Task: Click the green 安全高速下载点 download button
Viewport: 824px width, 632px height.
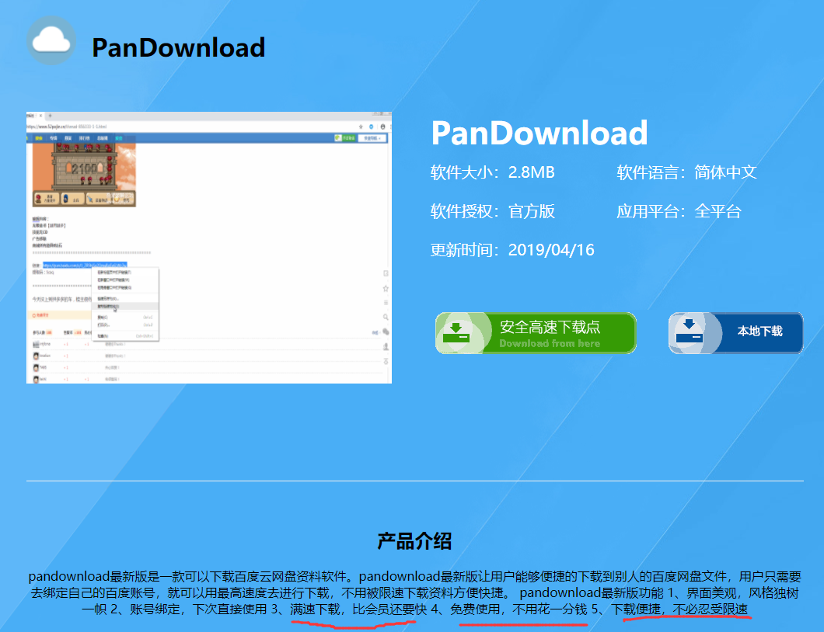Action: pyautogui.click(x=536, y=333)
